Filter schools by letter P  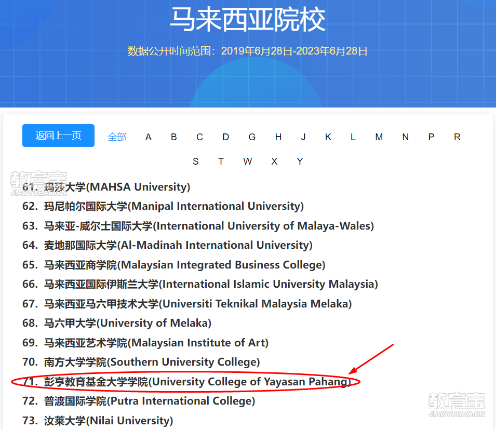431,137
